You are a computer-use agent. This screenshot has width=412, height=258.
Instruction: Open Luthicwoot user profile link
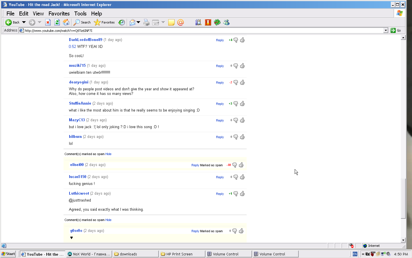coord(79,193)
